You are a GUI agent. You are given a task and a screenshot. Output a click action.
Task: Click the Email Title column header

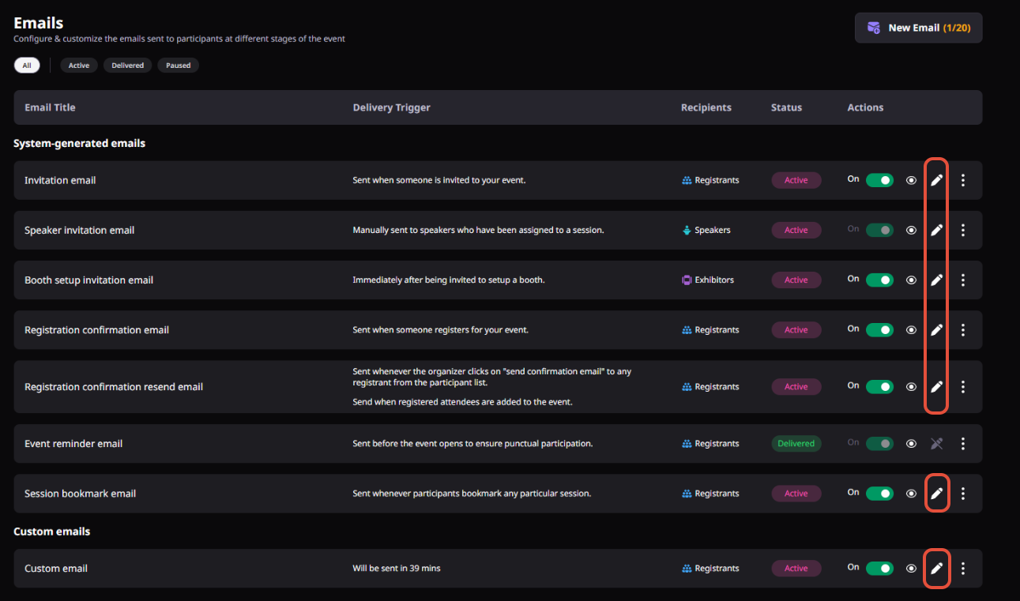click(x=50, y=107)
